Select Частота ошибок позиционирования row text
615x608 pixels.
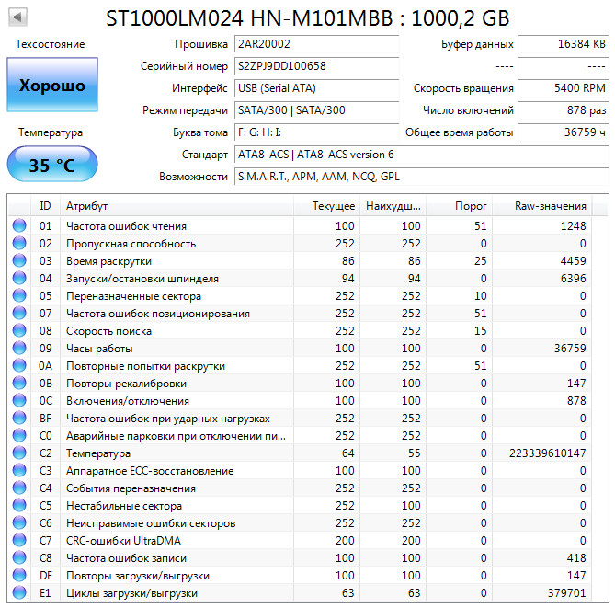(158, 314)
